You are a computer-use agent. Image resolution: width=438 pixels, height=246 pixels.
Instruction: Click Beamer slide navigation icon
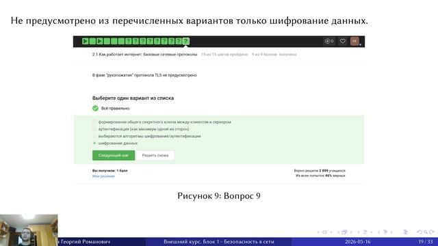point(324,232)
